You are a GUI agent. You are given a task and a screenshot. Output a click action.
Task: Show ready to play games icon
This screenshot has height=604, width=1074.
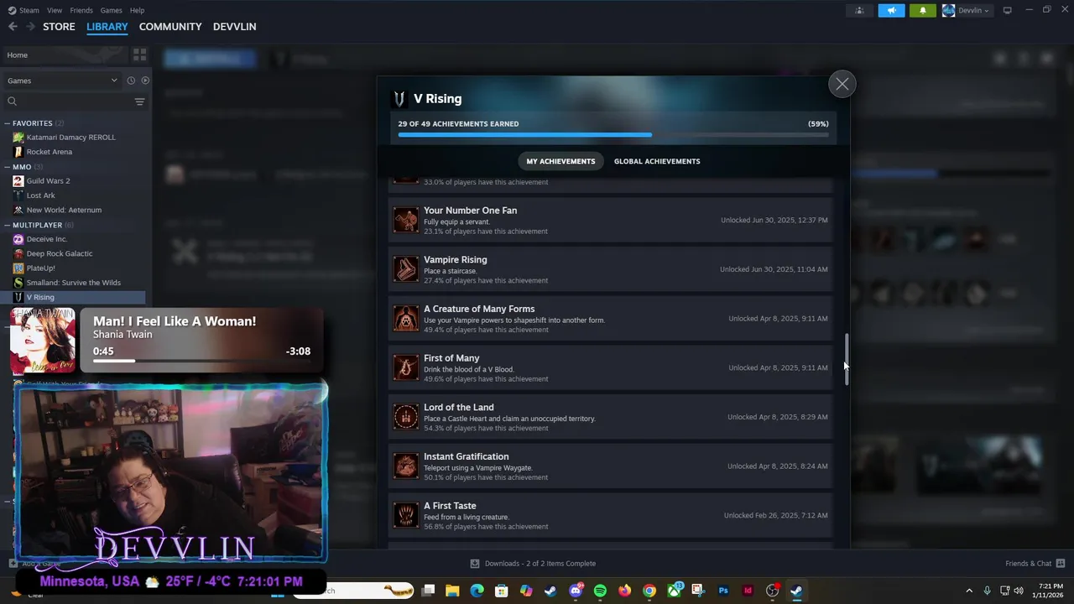pos(145,81)
